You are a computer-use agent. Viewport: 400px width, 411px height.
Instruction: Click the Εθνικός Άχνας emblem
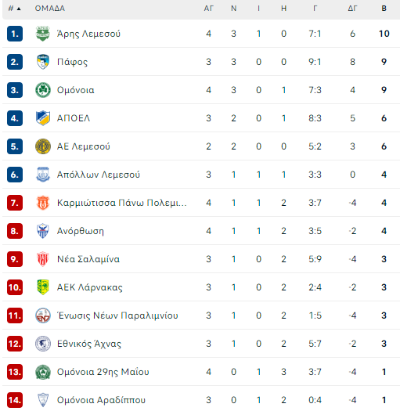pos(43,344)
